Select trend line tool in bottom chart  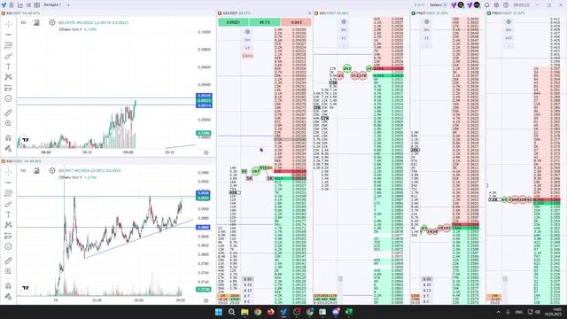pyautogui.click(x=8, y=183)
